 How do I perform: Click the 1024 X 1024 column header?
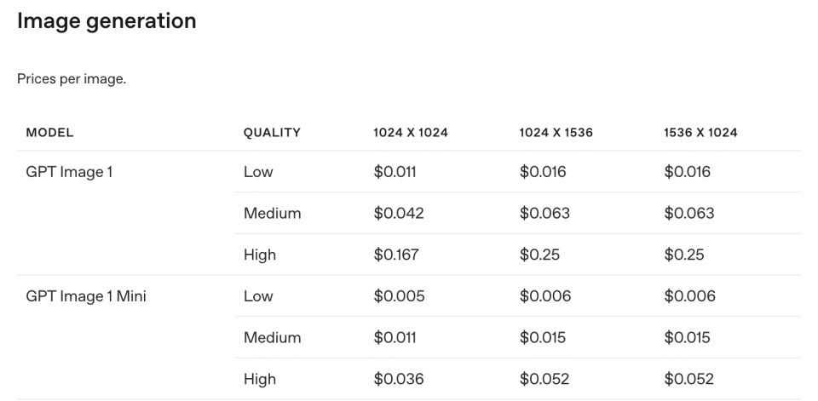point(411,133)
